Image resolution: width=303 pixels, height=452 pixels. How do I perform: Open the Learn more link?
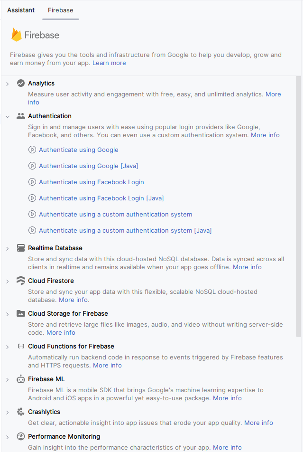[x=109, y=63]
